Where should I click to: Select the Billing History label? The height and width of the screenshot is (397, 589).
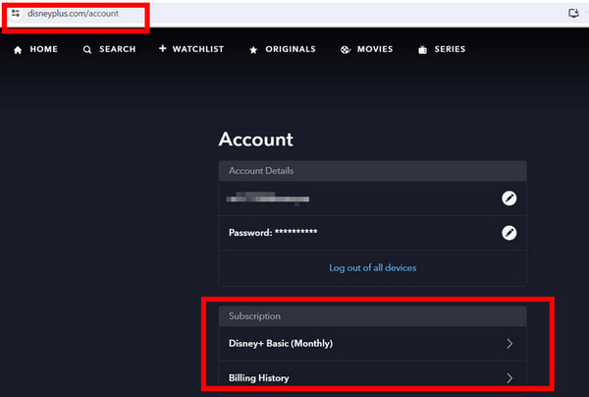coord(259,377)
